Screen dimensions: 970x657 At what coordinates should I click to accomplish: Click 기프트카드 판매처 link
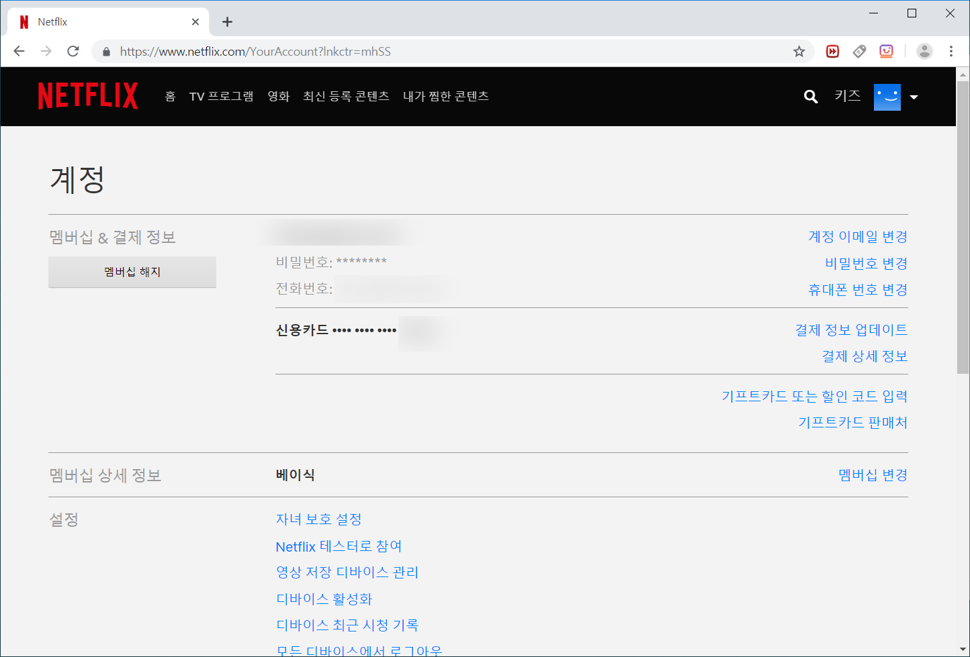(x=853, y=423)
